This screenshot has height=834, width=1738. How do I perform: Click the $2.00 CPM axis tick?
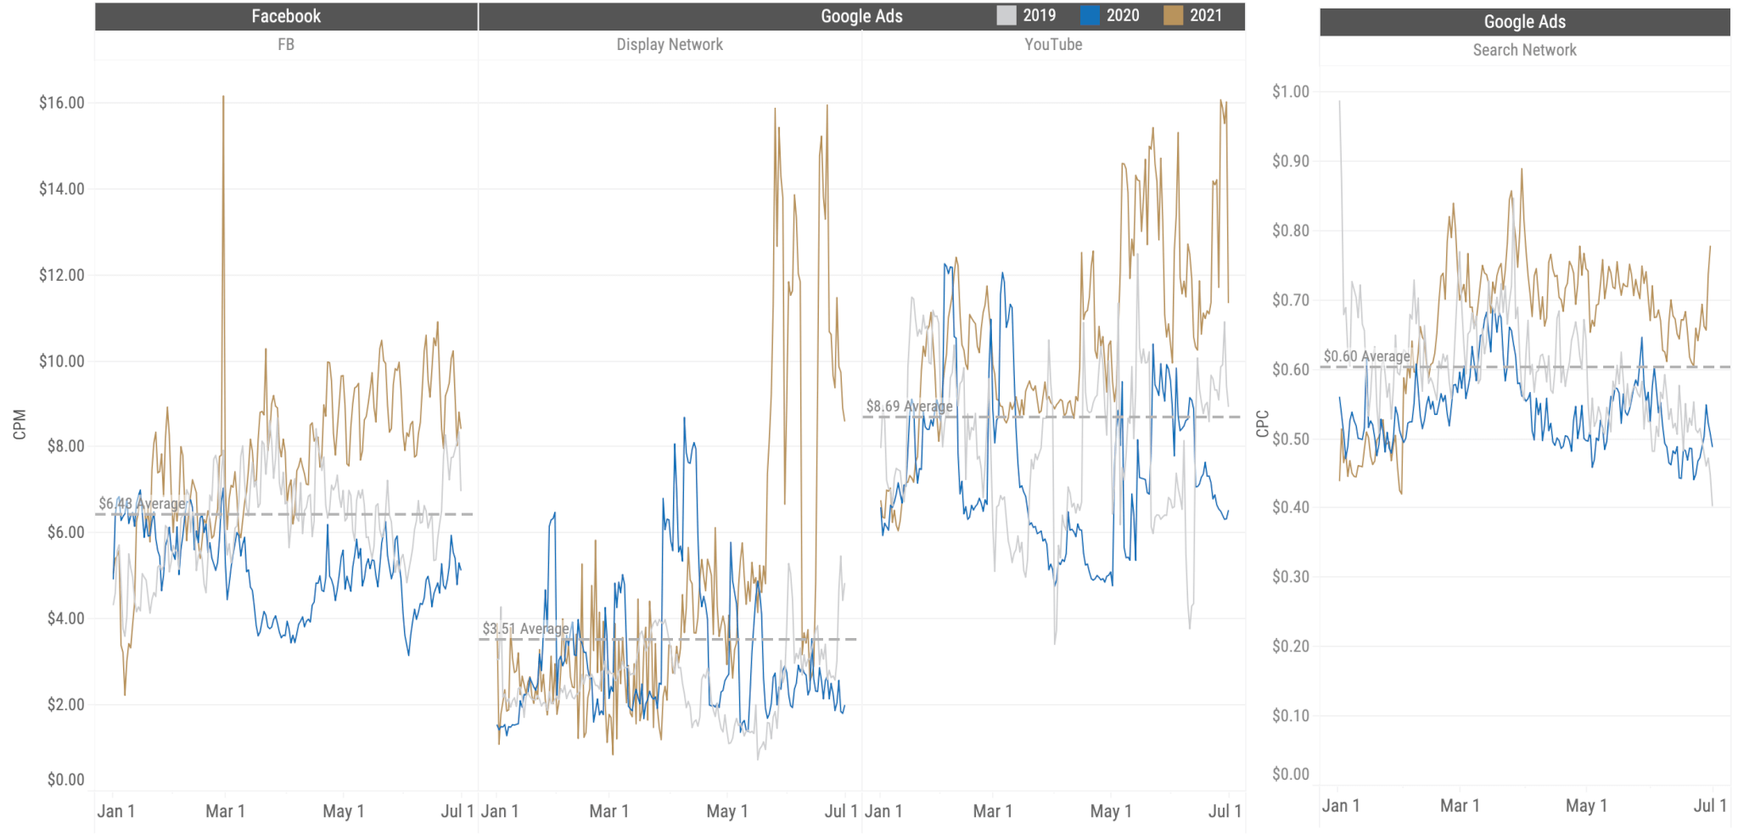point(66,704)
